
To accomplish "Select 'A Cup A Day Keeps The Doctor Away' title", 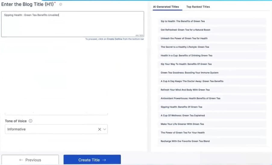I will (192, 81).
